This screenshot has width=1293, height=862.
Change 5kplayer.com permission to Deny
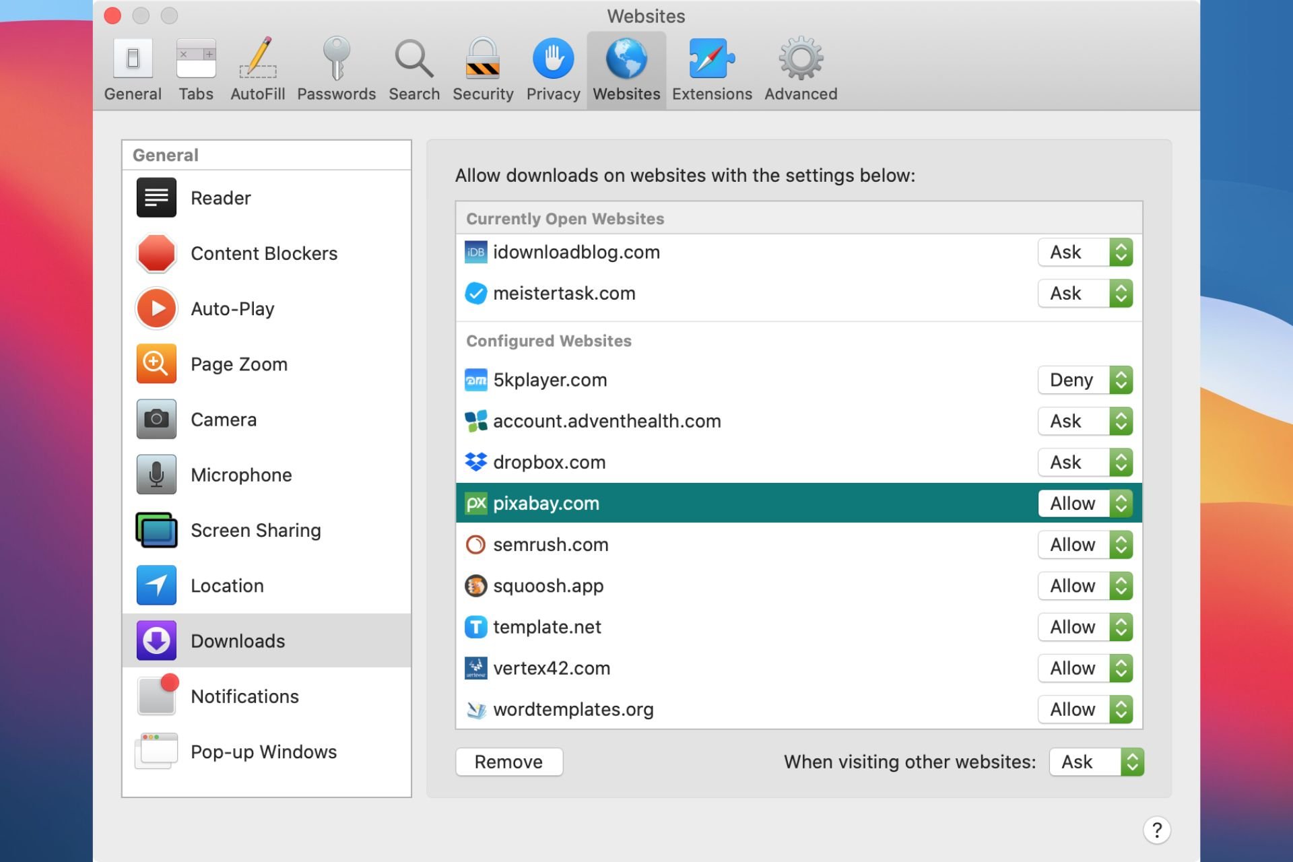pyautogui.click(x=1085, y=380)
